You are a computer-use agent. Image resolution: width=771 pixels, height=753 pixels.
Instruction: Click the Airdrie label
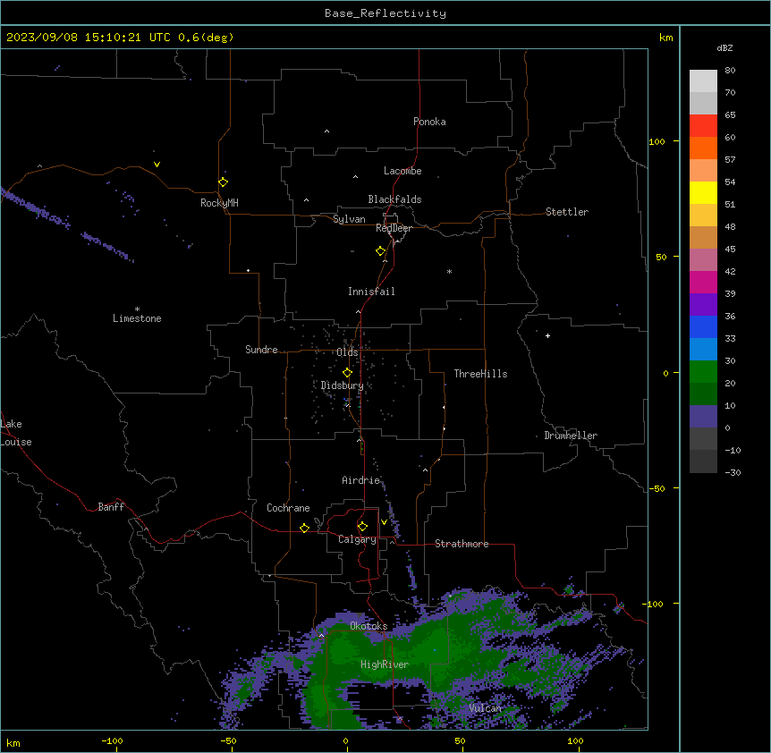pyautogui.click(x=361, y=480)
